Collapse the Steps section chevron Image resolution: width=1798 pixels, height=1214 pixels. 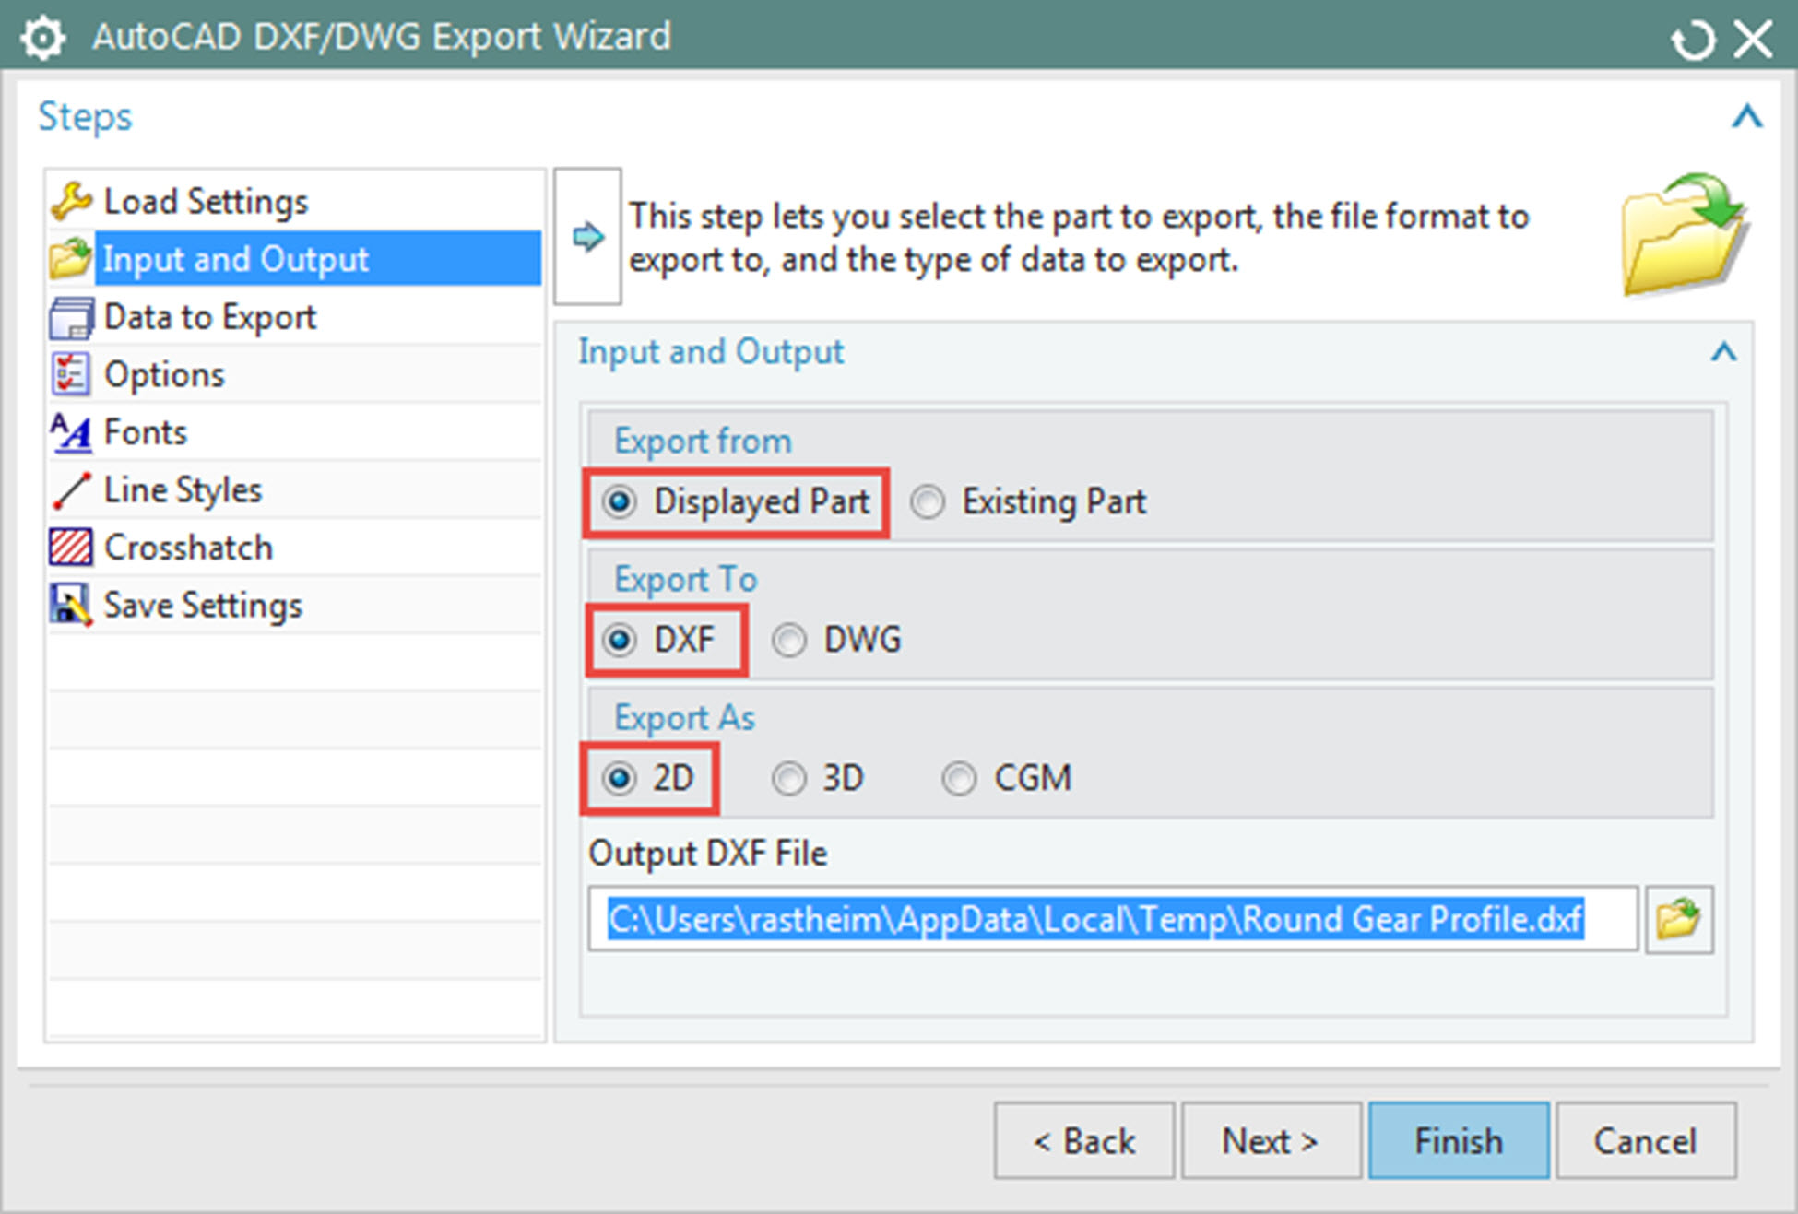(x=1746, y=117)
